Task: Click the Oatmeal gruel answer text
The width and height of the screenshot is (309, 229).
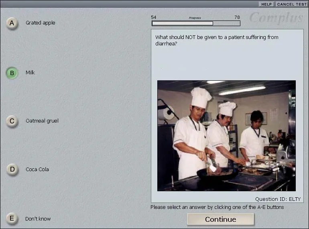Action: tap(42, 121)
